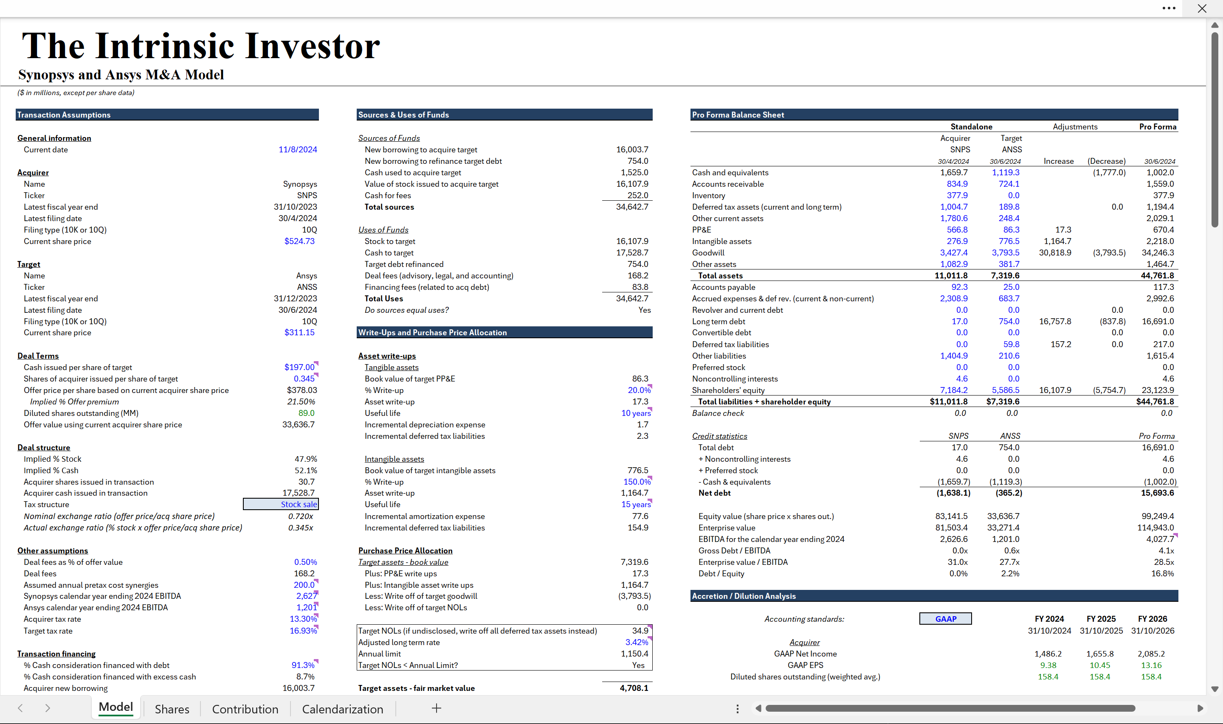Select the Model sheet tab
This screenshot has width=1223, height=724.
click(x=116, y=707)
